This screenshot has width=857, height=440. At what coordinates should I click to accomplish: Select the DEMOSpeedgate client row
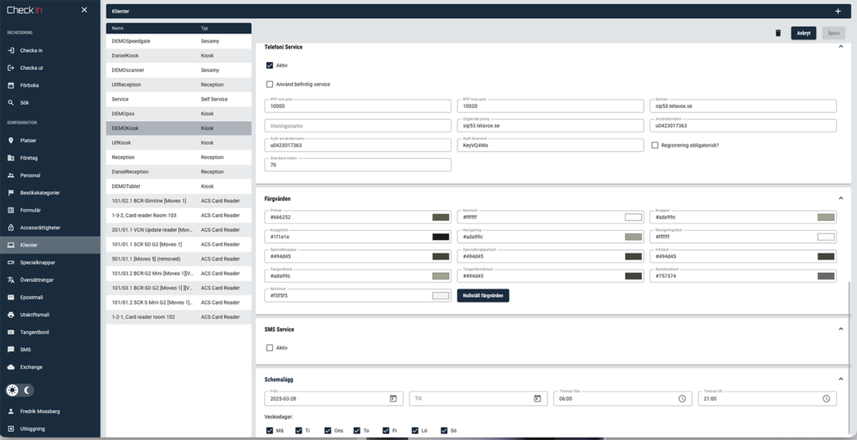(x=179, y=41)
